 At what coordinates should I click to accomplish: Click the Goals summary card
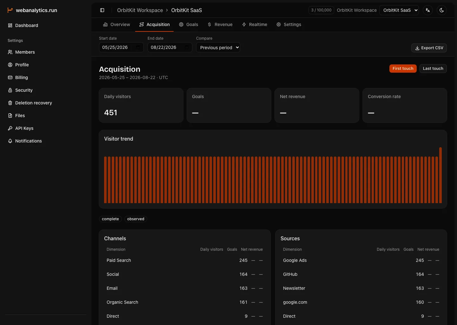pyautogui.click(x=229, y=105)
